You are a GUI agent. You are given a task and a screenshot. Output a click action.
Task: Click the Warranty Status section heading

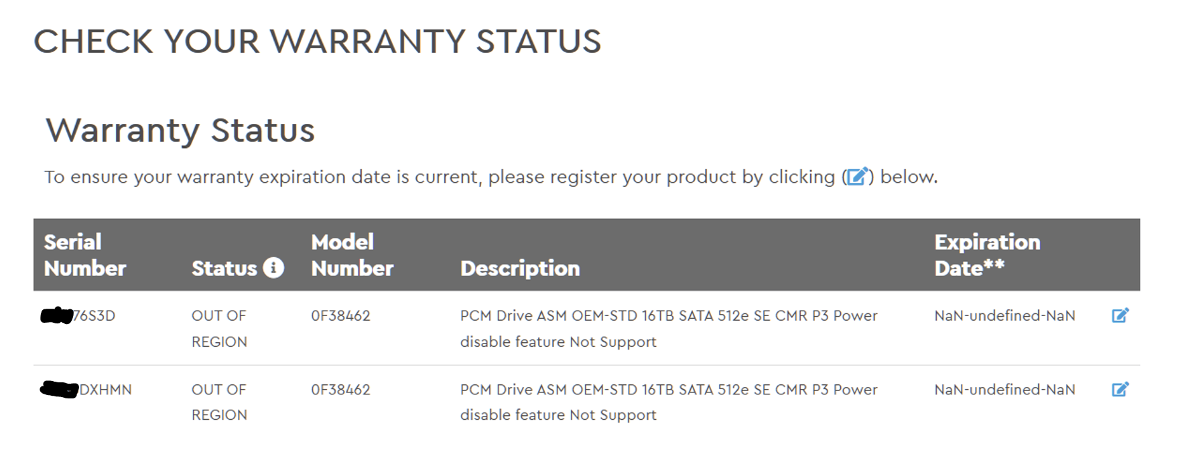(x=181, y=131)
